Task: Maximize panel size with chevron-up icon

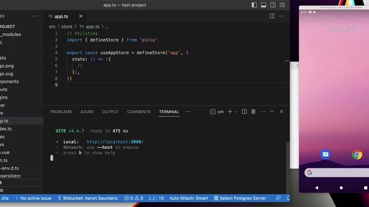Action: pos(272,112)
